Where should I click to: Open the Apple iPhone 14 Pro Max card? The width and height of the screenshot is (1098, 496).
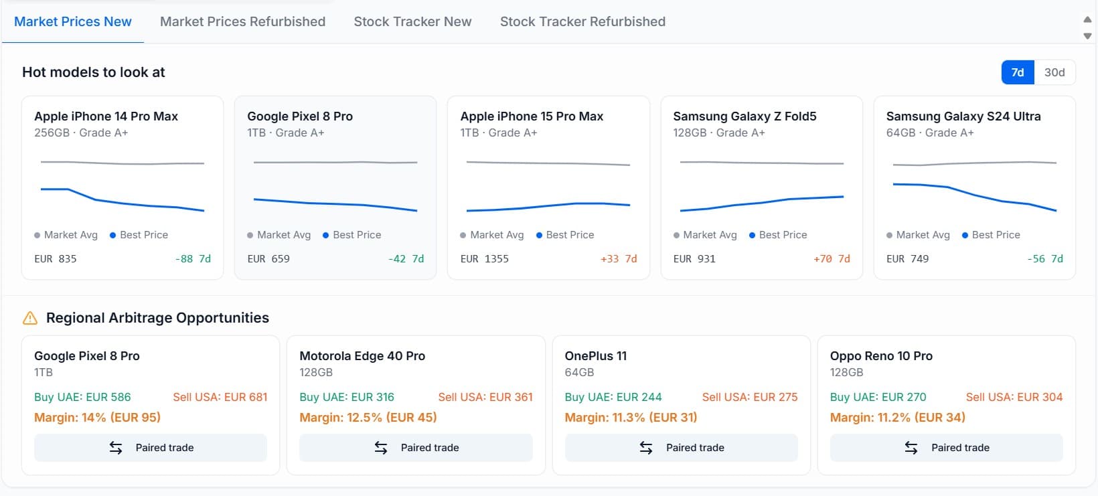pyautogui.click(x=123, y=187)
